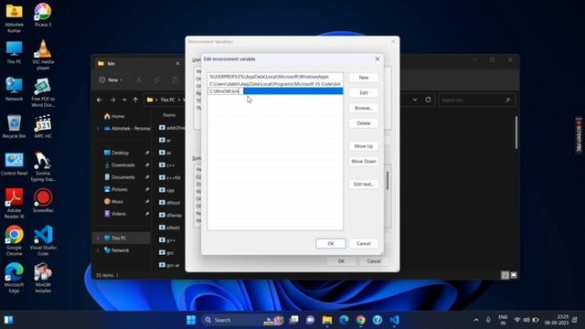Open Network desktop icon

[15, 90]
